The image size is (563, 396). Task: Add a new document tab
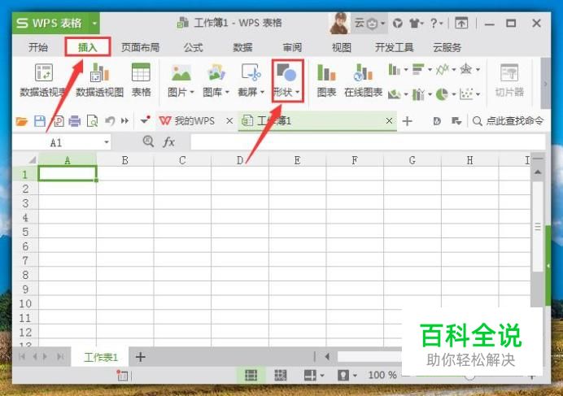pyautogui.click(x=407, y=121)
